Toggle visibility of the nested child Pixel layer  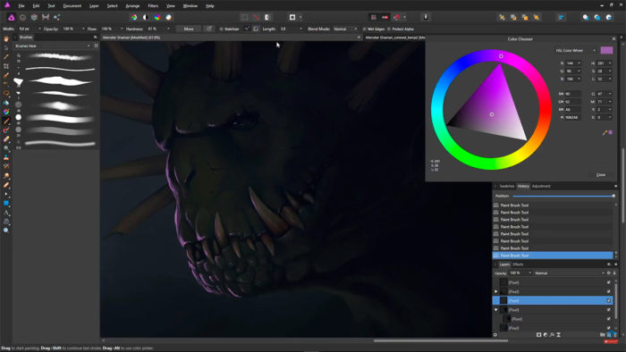click(x=608, y=319)
